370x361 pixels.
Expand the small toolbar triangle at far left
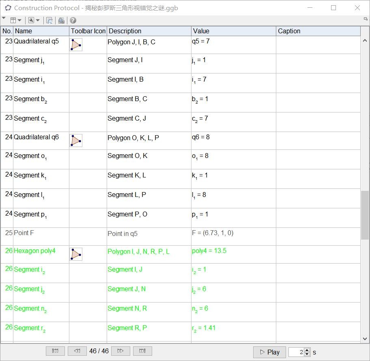tap(4, 18)
